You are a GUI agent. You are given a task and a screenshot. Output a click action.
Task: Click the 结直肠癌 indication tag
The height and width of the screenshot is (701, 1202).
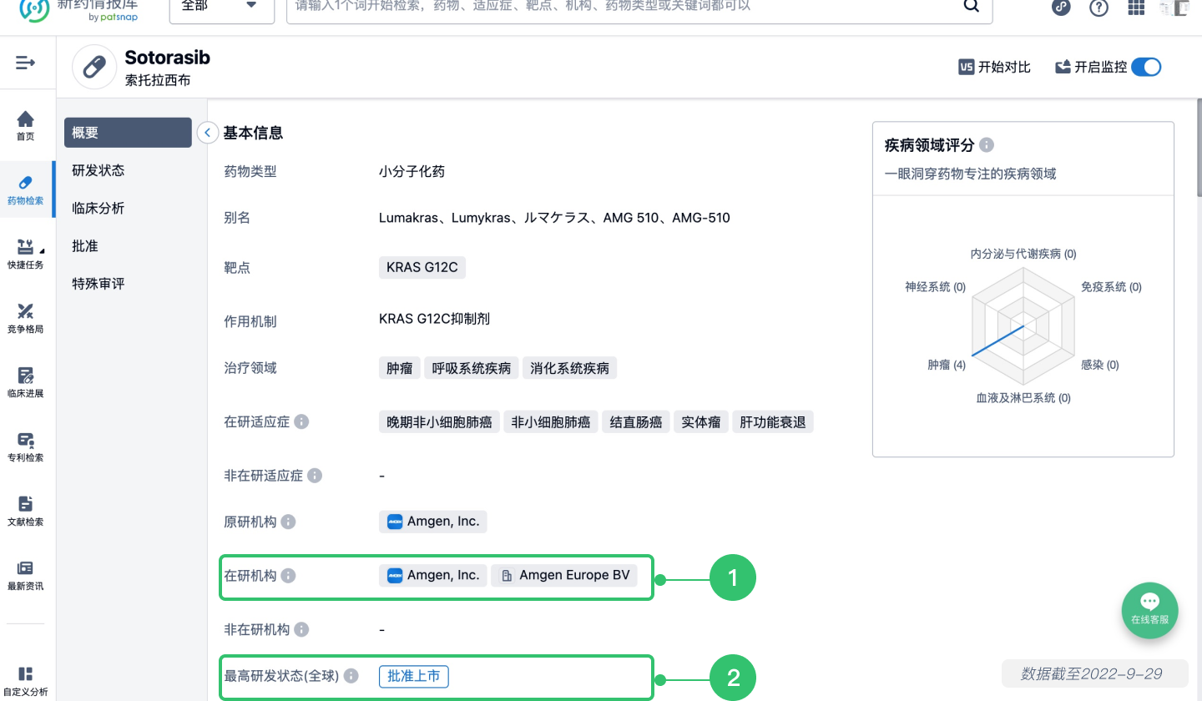point(636,422)
